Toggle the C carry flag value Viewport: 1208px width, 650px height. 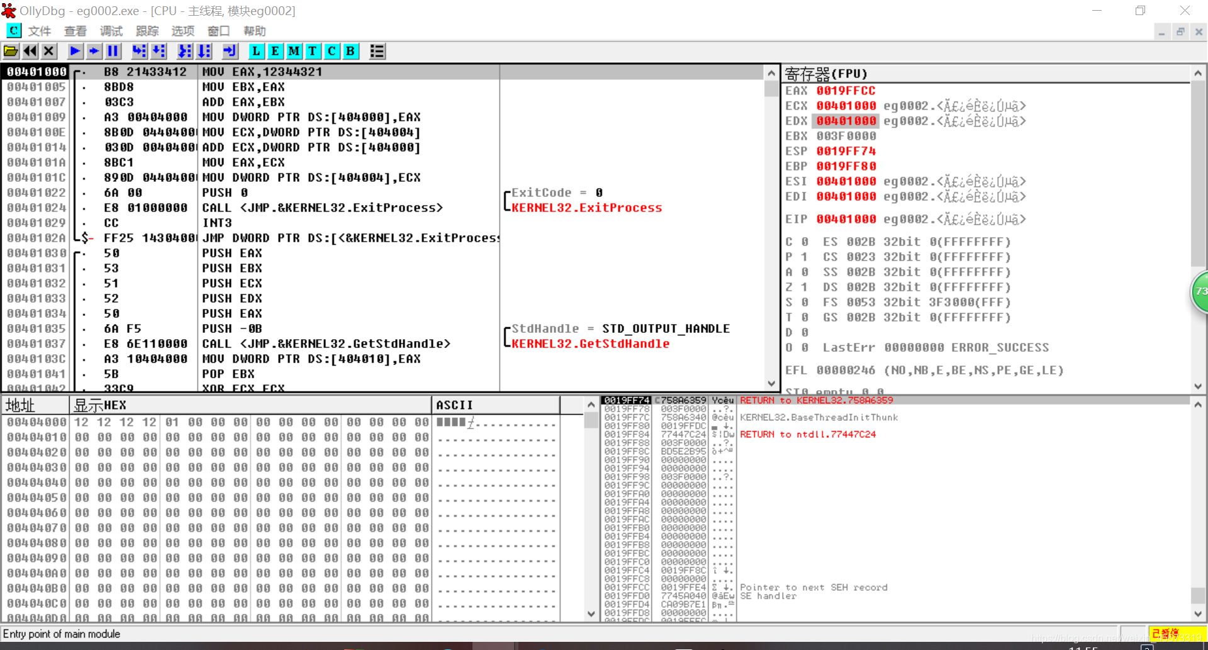click(x=805, y=242)
